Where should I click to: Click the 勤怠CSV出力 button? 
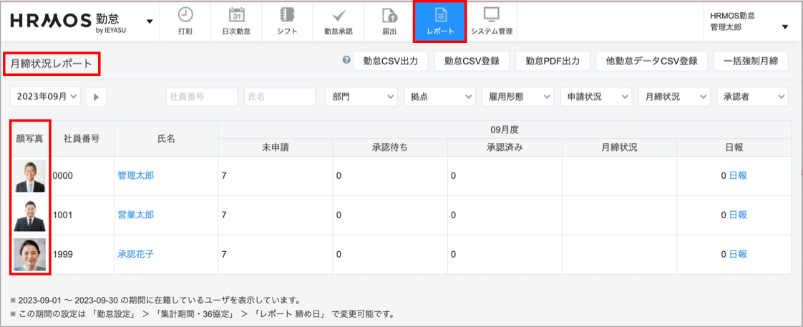(x=390, y=61)
